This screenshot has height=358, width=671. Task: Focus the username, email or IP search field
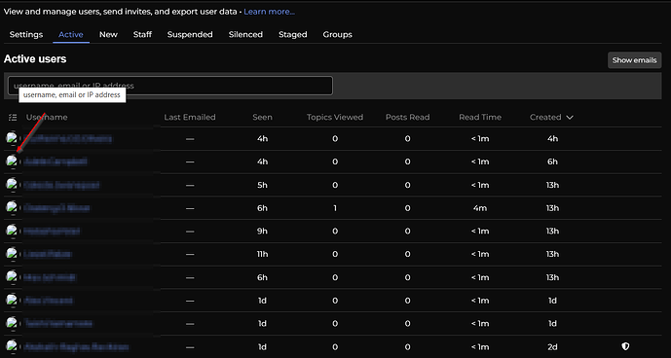(x=170, y=86)
